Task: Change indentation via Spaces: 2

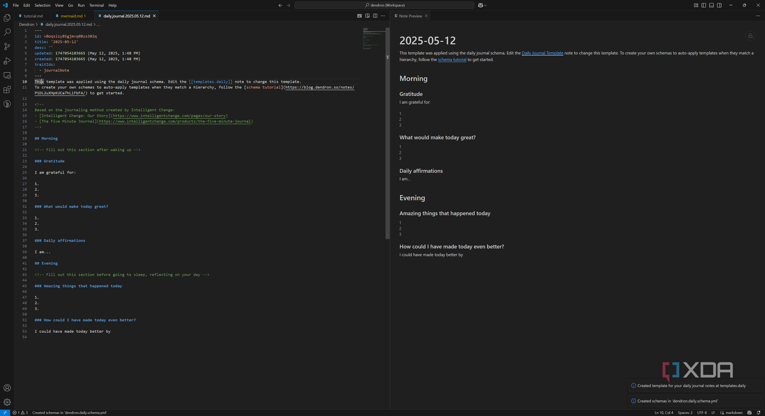Action: tap(685, 412)
